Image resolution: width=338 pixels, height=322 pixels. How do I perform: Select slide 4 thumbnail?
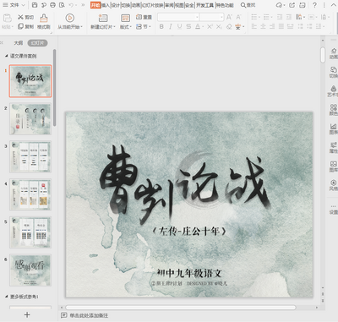pyautogui.click(x=30, y=194)
